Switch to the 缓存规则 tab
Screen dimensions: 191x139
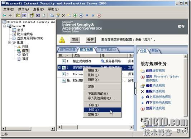coord(86,50)
